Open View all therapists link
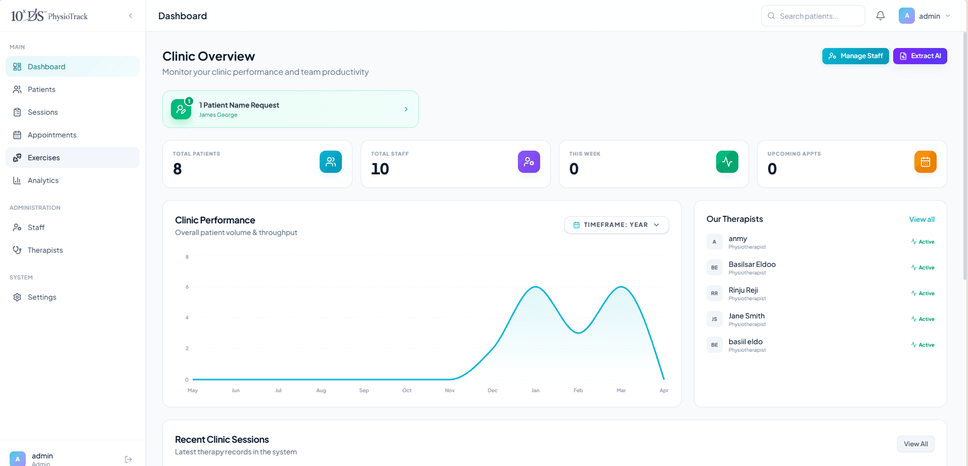The height and width of the screenshot is (466, 968). coord(921,219)
